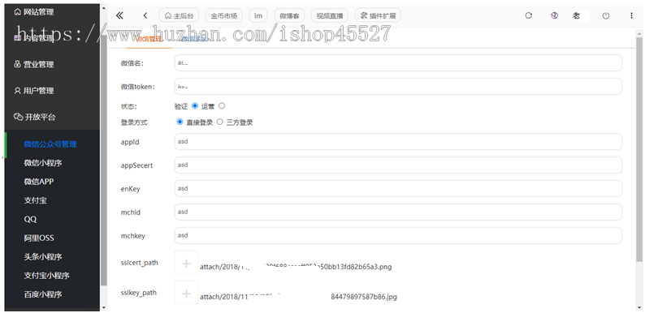Select 微信APP in the sidebar

click(39, 182)
